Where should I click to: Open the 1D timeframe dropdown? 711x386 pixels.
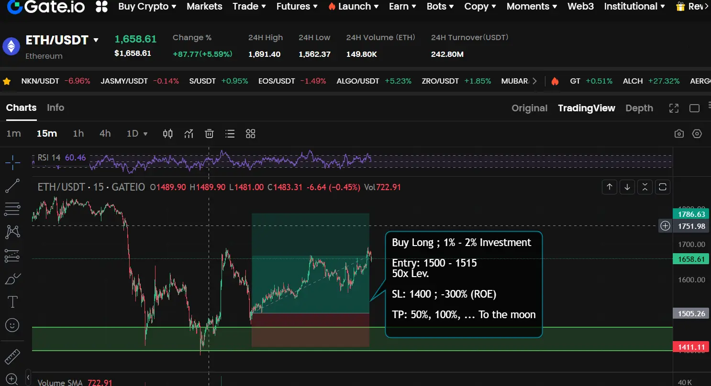click(x=137, y=134)
